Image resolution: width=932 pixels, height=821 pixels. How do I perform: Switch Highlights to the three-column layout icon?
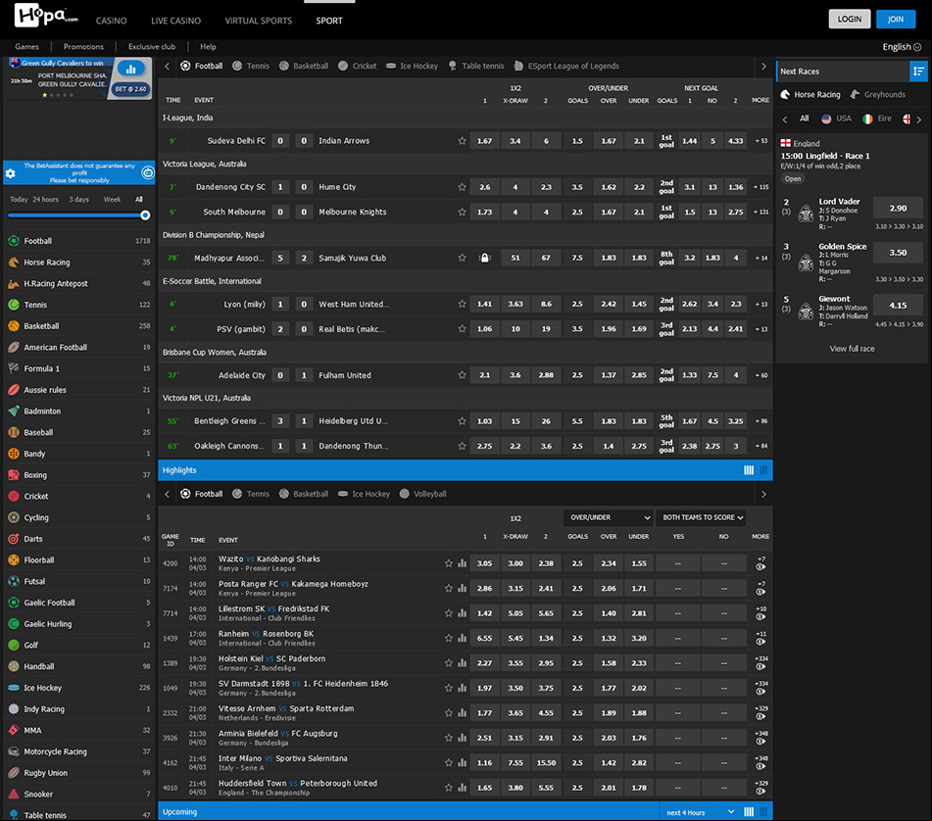[x=763, y=470]
